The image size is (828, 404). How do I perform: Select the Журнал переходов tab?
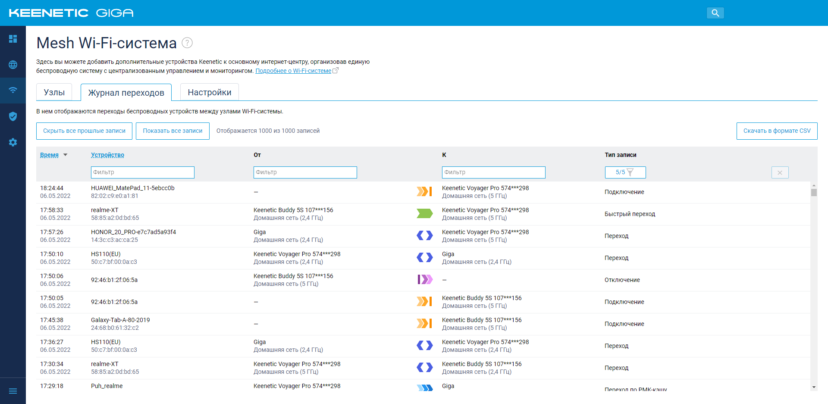(126, 93)
